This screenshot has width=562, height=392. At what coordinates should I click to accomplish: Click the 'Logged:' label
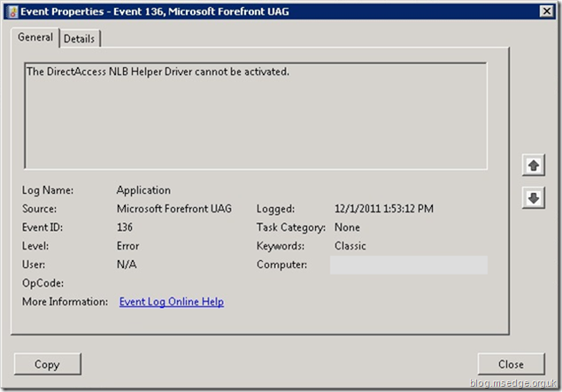click(275, 209)
